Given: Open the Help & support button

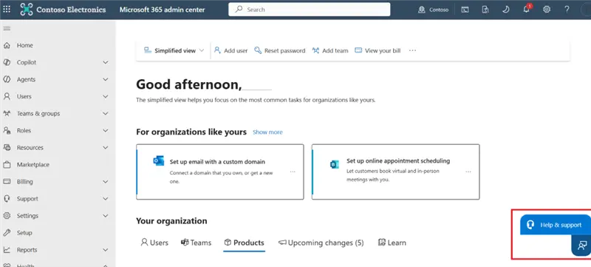Looking at the screenshot, I should point(556,225).
